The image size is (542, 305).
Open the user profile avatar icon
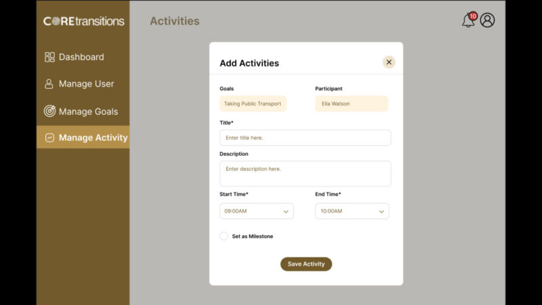pos(487,20)
